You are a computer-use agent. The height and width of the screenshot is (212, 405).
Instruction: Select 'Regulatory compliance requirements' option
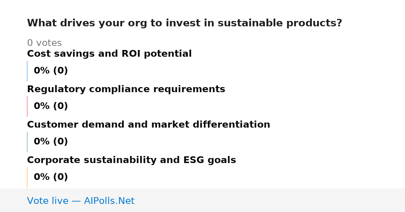(x=126, y=89)
